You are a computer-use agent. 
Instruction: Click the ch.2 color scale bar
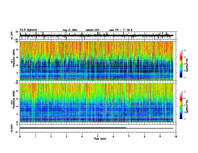[x=181, y=105]
